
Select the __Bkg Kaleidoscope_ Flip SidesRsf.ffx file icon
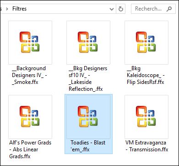click(146, 43)
